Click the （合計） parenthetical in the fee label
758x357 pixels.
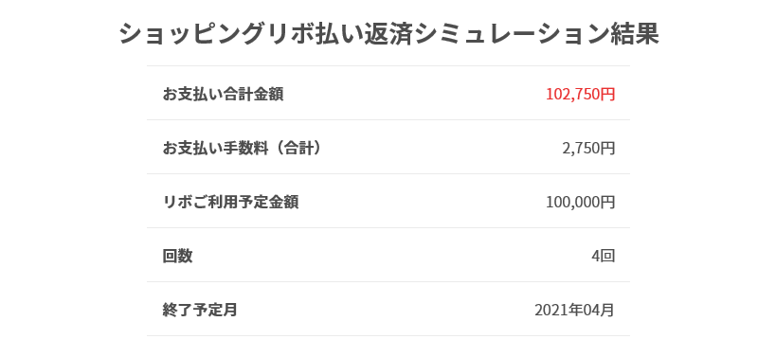(295, 149)
